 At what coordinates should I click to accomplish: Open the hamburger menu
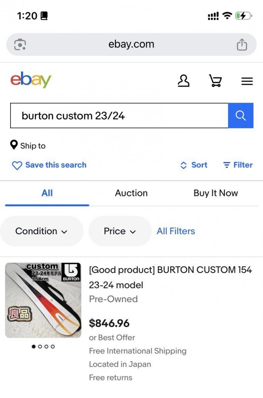click(x=247, y=81)
